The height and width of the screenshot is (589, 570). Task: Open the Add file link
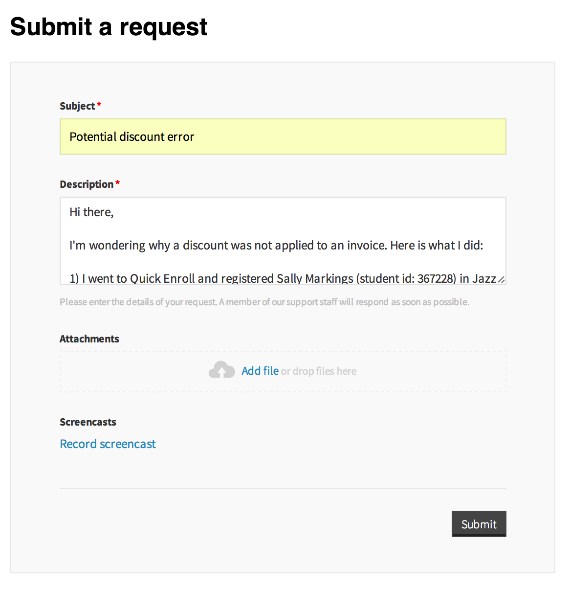tap(260, 371)
